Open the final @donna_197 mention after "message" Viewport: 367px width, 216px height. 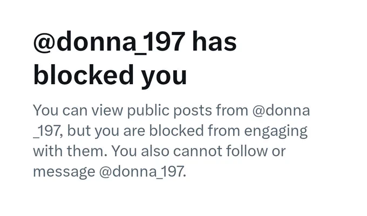(x=142, y=172)
